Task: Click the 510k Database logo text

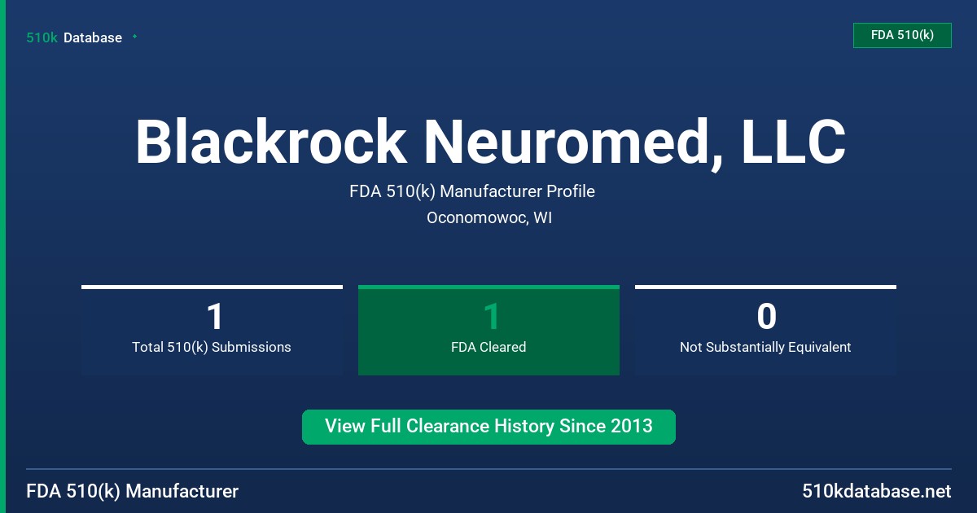Action: pos(74,37)
